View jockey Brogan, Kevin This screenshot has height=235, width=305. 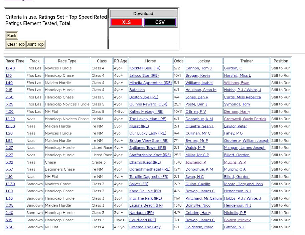[x=197, y=75]
